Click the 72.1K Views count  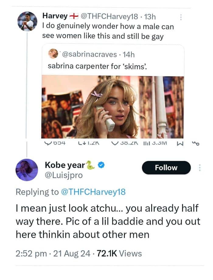coord(119,253)
